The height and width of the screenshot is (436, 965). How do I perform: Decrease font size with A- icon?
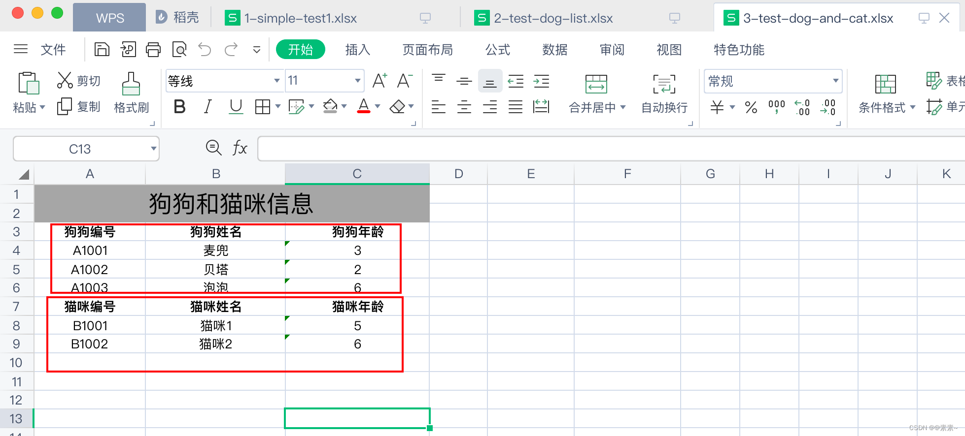pyautogui.click(x=405, y=81)
